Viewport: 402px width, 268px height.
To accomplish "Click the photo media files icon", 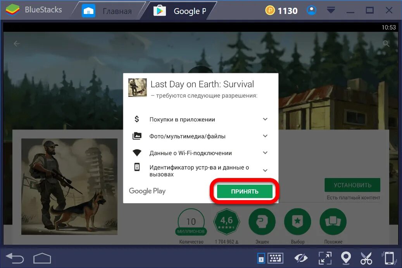I will [137, 136].
